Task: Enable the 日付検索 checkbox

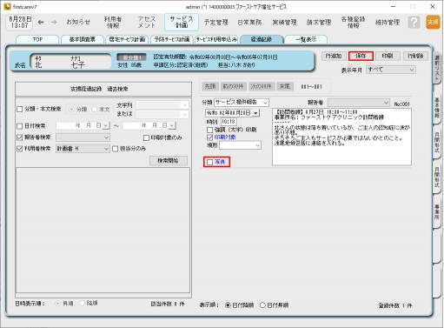Action: tap(20, 126)
